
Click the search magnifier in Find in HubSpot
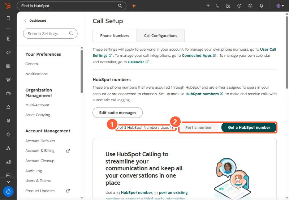(120, 6)
